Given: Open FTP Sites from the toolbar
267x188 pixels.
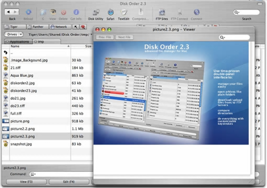Looking at the screenshot, I should pyautogui.click(x=162, y=12).
